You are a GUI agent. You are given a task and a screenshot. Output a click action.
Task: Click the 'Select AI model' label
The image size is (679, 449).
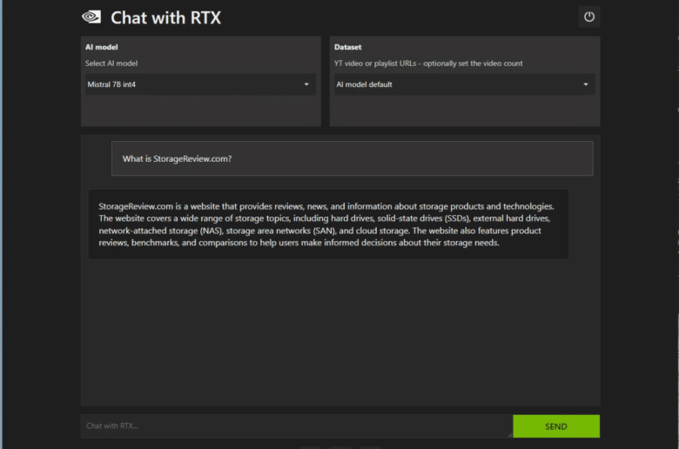(x=111, y=64)
